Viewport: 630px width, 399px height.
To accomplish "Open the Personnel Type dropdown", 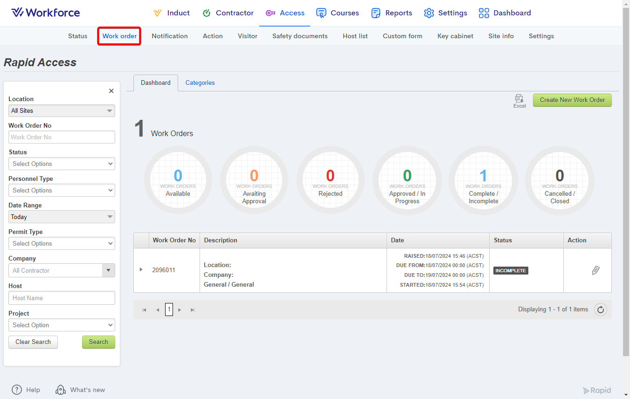I will pos(62,190).
